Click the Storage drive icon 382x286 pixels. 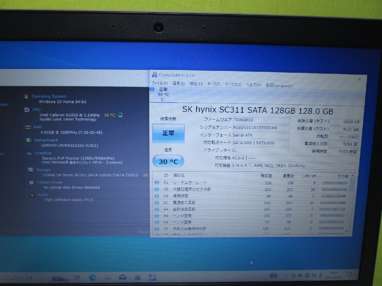click(30, 170)
